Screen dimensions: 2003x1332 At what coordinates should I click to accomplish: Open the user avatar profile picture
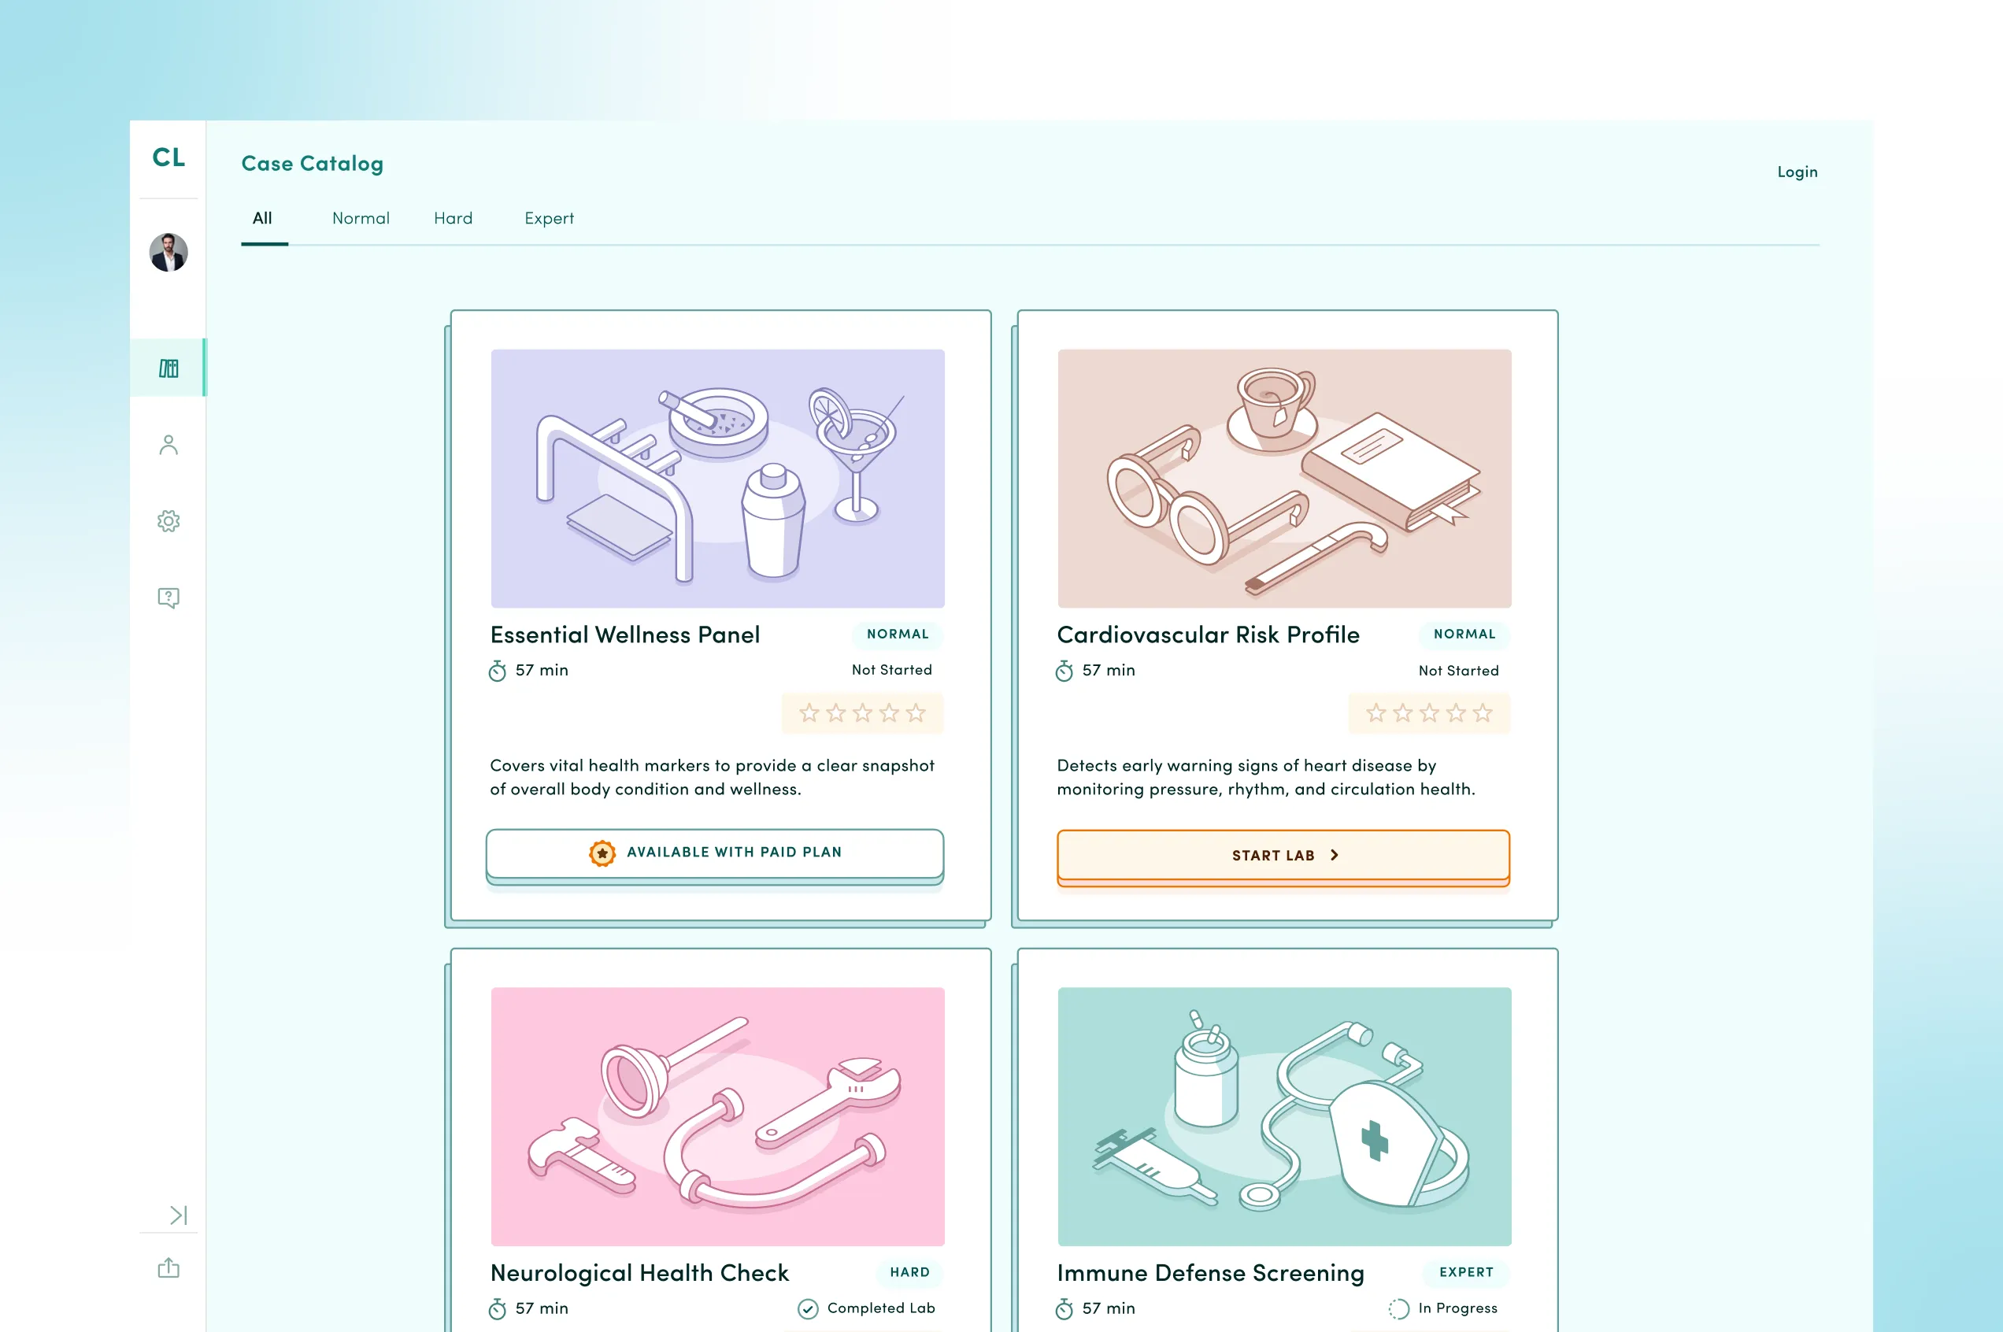coord(168,252)
